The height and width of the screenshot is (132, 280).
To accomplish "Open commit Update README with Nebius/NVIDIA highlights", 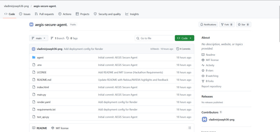I will tap(133, 80).
